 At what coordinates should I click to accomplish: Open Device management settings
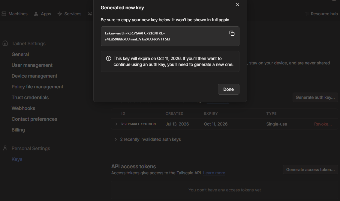[x=34, y=76]
